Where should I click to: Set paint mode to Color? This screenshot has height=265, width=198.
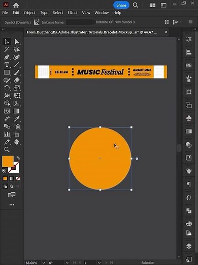point(5,178)
